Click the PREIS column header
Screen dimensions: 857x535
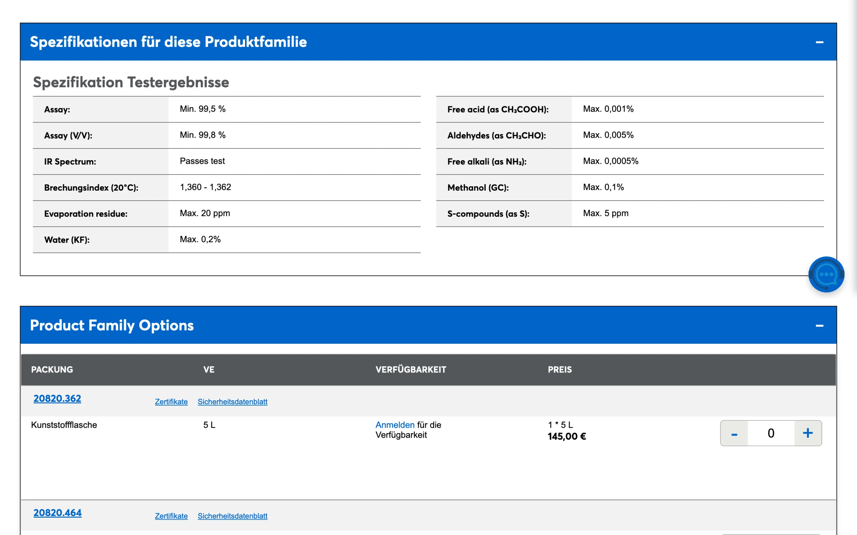559,369
